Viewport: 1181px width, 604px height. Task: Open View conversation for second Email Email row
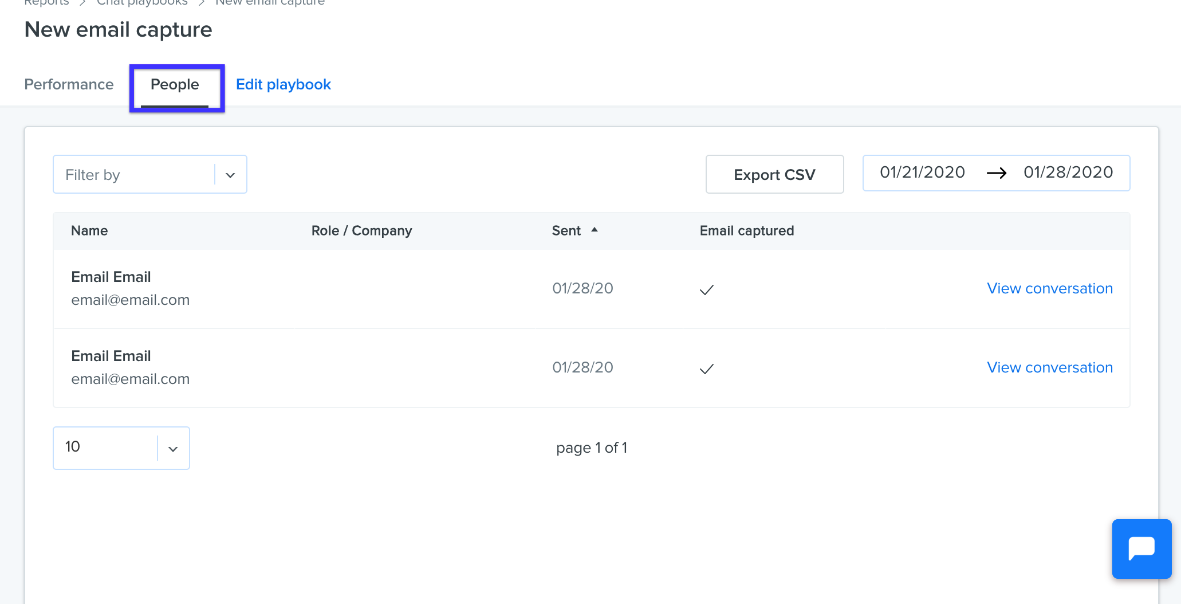click(1050, 367)
